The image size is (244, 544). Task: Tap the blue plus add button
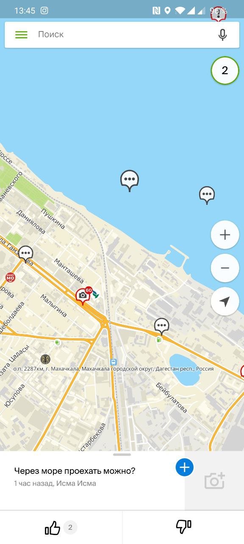pyautogui.click(x=185, y=467)
